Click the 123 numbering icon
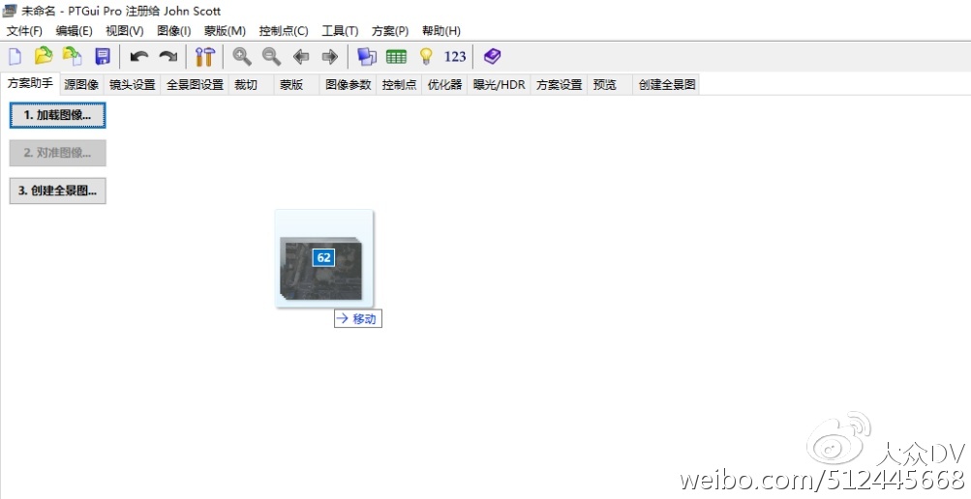 tap(455, 56)
